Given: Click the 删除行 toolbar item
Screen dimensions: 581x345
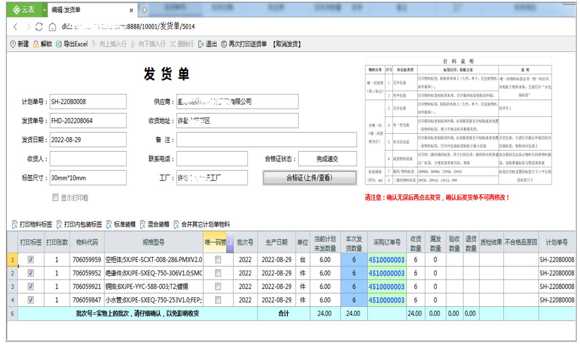Looking at the screenshot, I should coord(182,44).
